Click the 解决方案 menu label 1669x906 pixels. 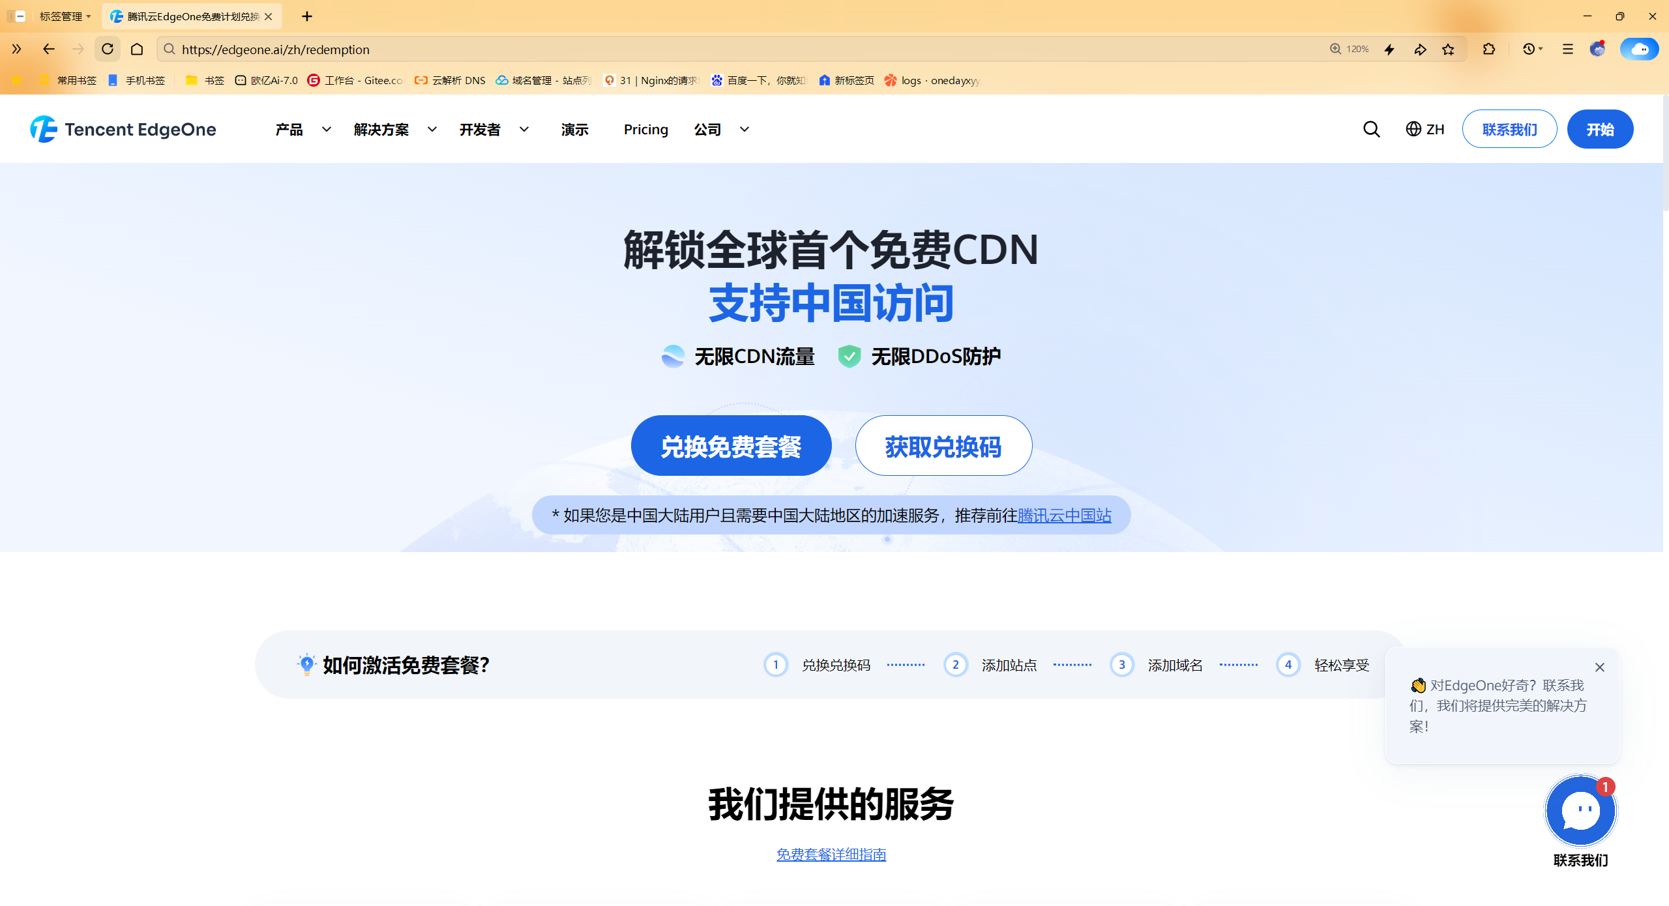[x=381, y=129]
